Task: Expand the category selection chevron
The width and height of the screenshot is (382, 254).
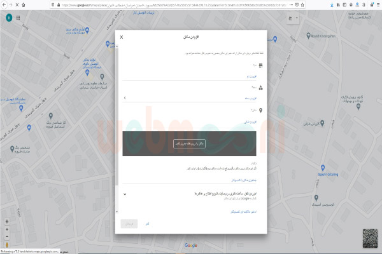Action: coord(125,98)
